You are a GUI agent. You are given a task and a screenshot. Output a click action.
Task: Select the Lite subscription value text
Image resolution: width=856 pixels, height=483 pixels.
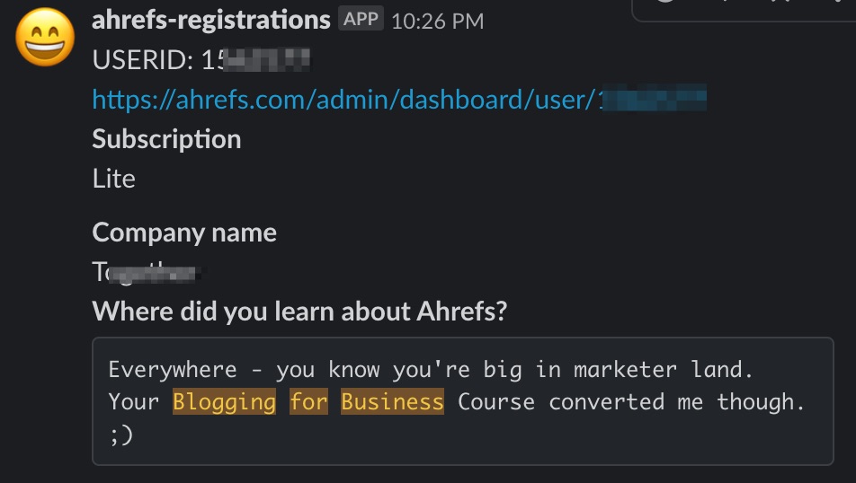(x=113, y=179)
